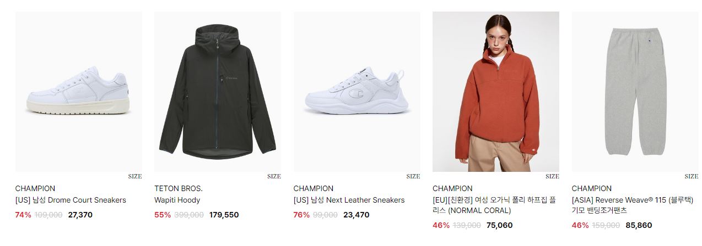Show SIZE options under Drome Court Sneakers
Image resolution: width=702 pixels, height=246 pixels.
pyautogui.click(x=135, y=176)
